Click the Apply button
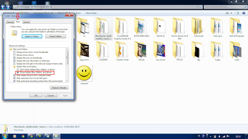 click(65, 95)
